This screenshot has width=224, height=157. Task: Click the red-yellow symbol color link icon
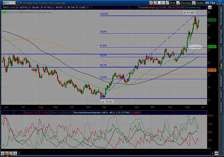click(21, 3)
